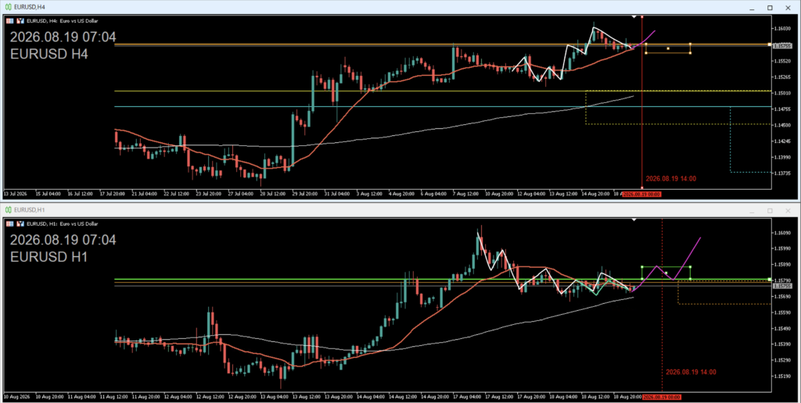Click the chart shift triangle atop H1 chart
Viewport: 801px width, 403px height.
click(634, 219)
